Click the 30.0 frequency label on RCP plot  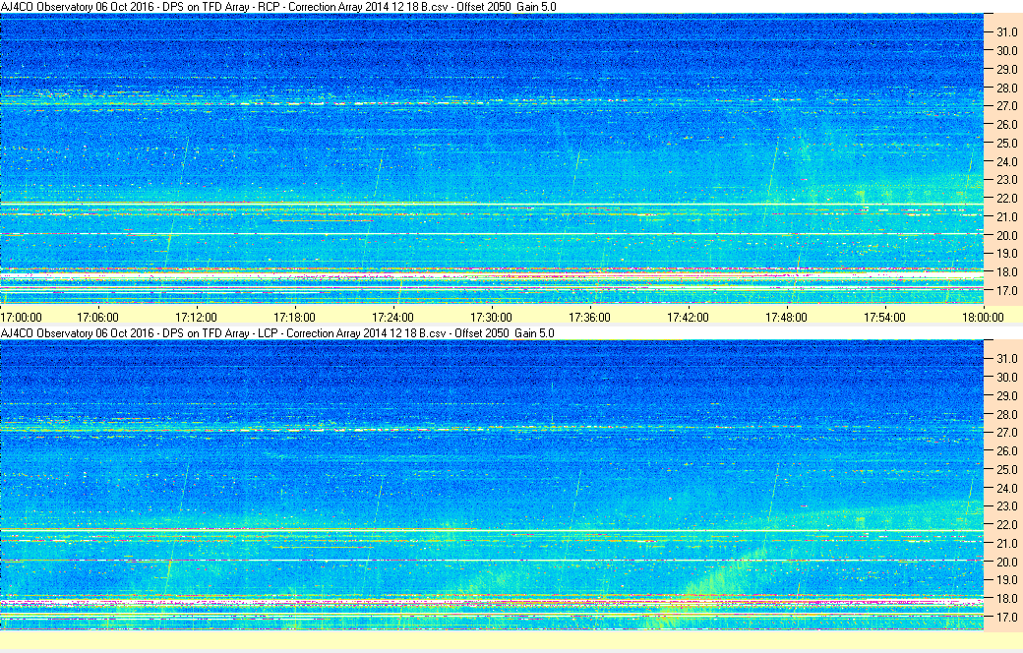pos(1006,50)
